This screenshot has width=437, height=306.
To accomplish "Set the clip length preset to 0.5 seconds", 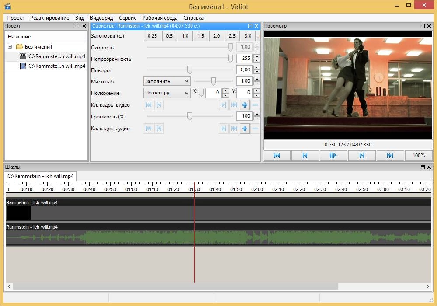I will [x=169, y=36].
